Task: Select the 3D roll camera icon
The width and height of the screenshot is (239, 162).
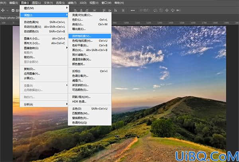Action: tap(161, 10)
